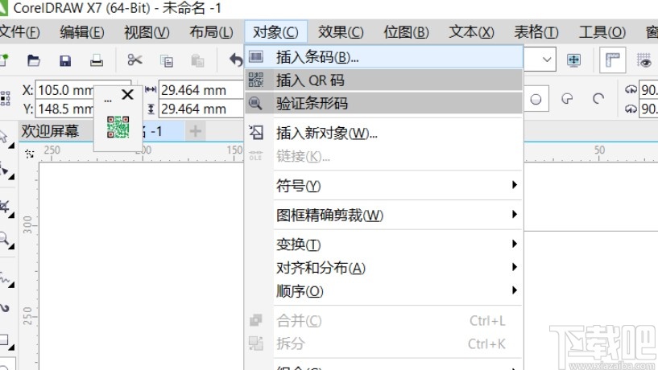Click the Cut scissors icon
This screenshot has height=370, width=658.
[x=134, y=60]
